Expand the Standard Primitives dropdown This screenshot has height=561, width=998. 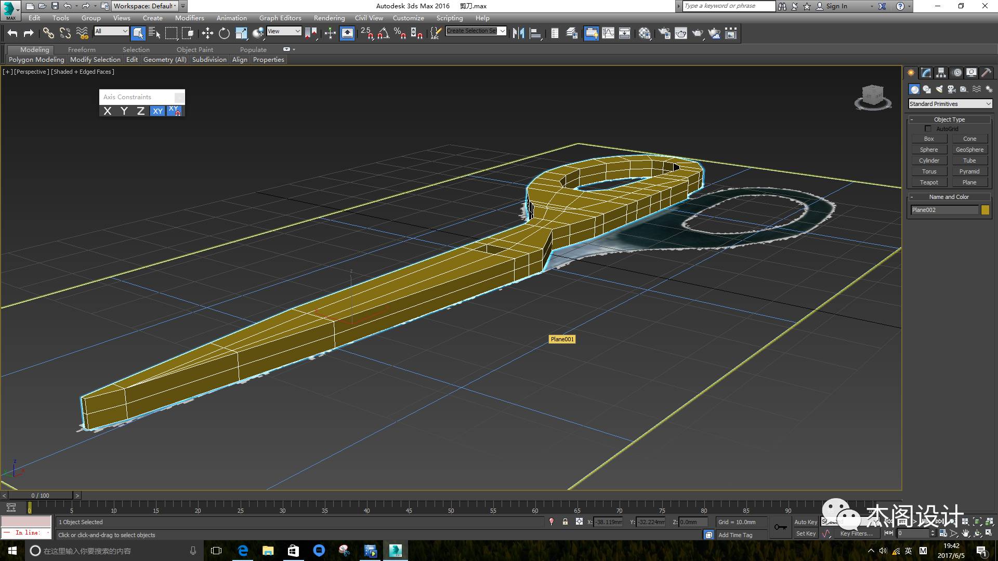pyautogui.click(x=950, y=104)
